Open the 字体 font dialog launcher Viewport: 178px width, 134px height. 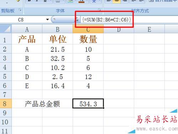pos(99,10)
